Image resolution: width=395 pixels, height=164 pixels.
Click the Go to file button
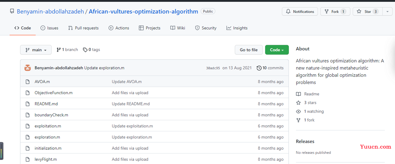pos(249,50)
